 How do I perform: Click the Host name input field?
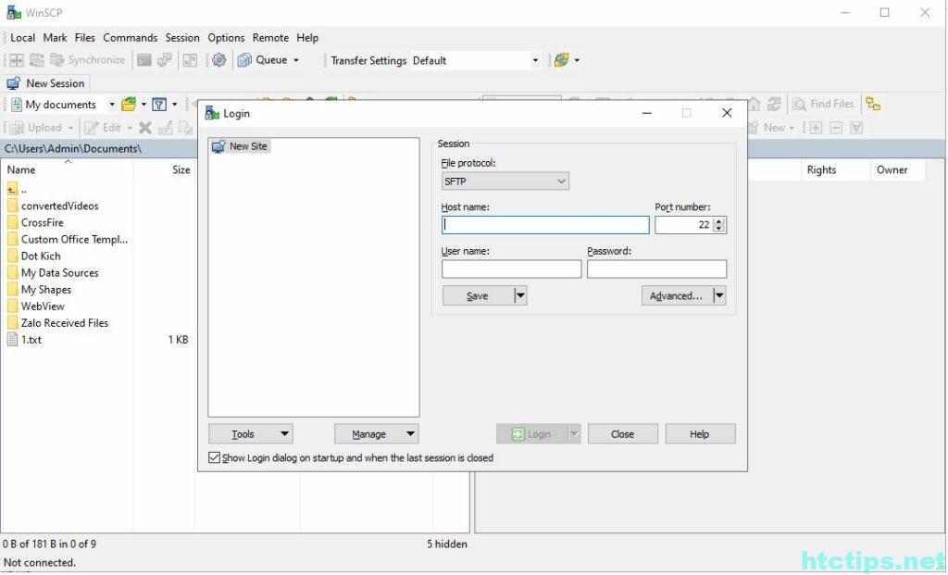[545, 225]
